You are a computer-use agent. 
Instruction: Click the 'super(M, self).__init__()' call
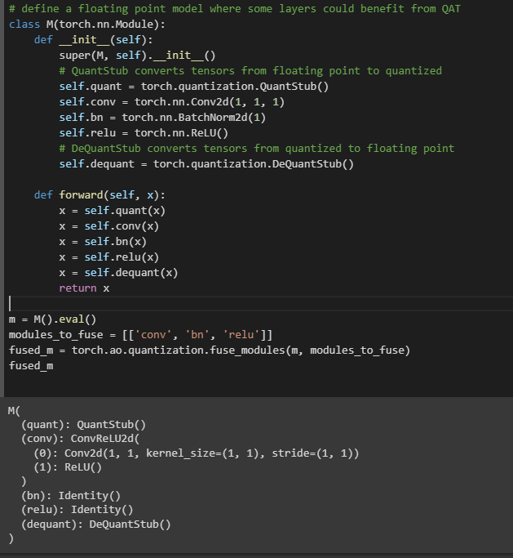pos(137,56)
